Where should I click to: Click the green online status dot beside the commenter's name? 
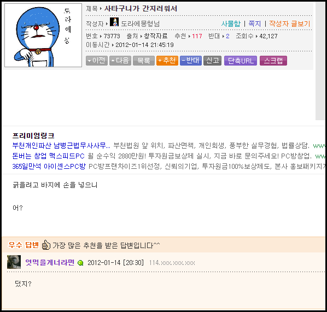80,263
